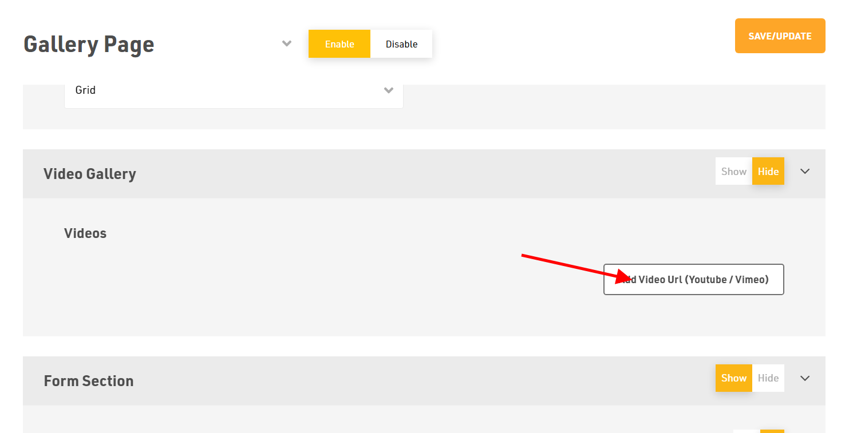
Task: Click the Gallery Page heading text
Action: click(89, 44)
